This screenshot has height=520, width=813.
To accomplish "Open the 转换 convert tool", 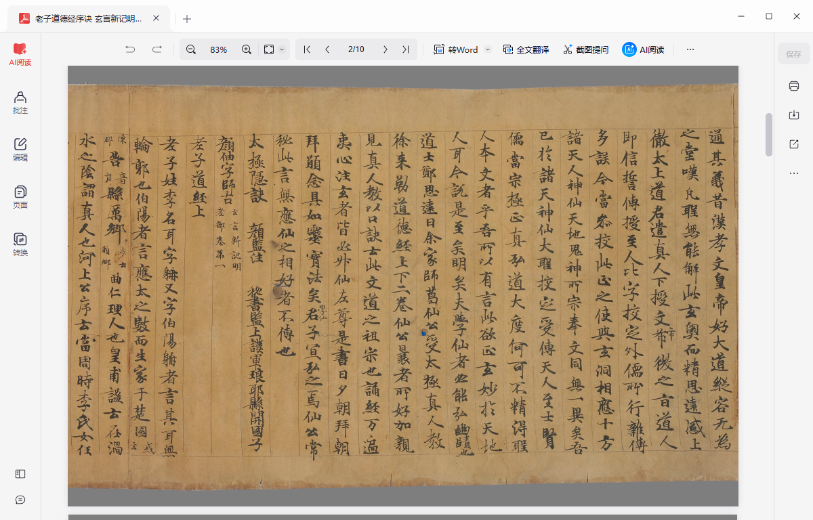I will click(20, 245).
